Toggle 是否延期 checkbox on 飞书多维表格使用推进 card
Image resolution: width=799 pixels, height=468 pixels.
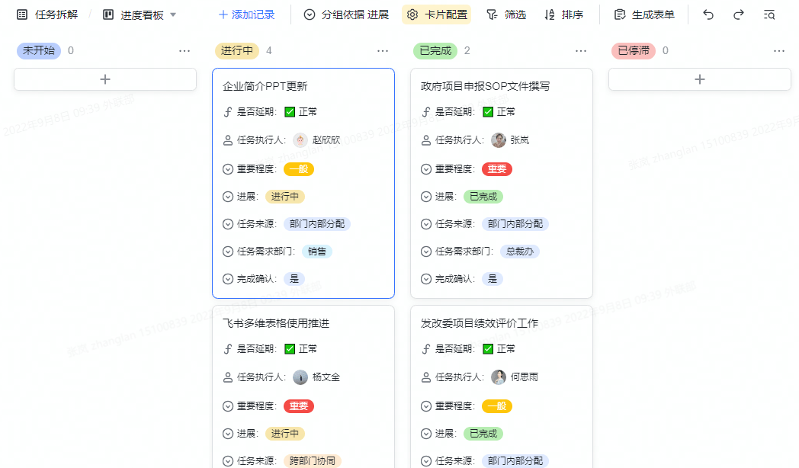[x=290, y=349]
